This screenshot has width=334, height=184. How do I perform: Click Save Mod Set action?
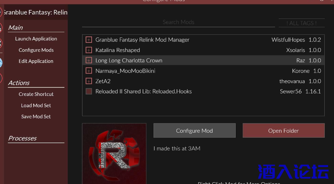point(36,116)
